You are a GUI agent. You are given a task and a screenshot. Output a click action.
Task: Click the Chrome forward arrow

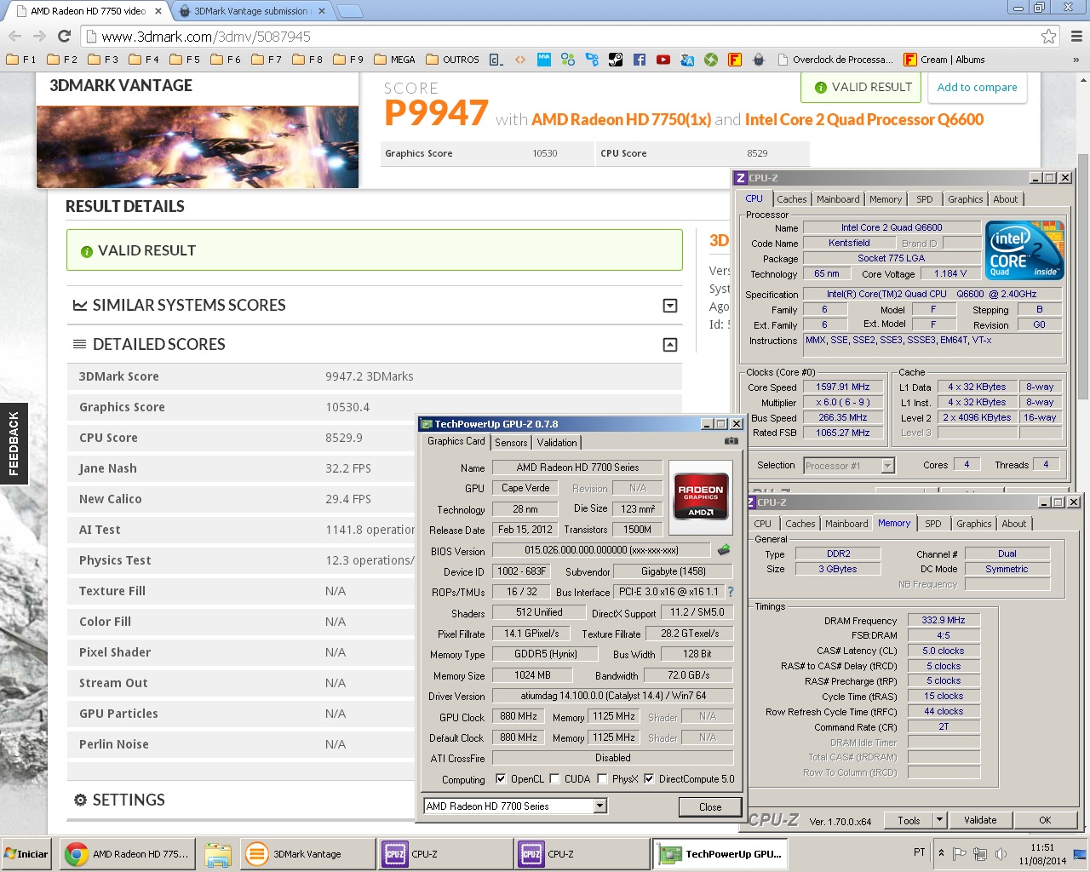point(39,36)
